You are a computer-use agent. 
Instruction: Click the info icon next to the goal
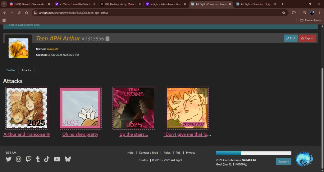[246, 164]
